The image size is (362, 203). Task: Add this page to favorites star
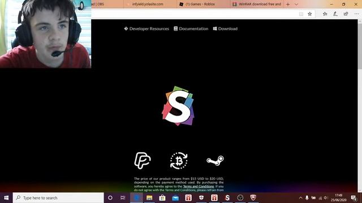(310, 14)
